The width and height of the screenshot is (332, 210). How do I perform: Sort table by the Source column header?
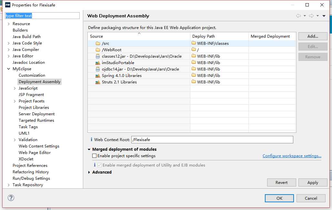pyautogui.click(x=139, y=36)
